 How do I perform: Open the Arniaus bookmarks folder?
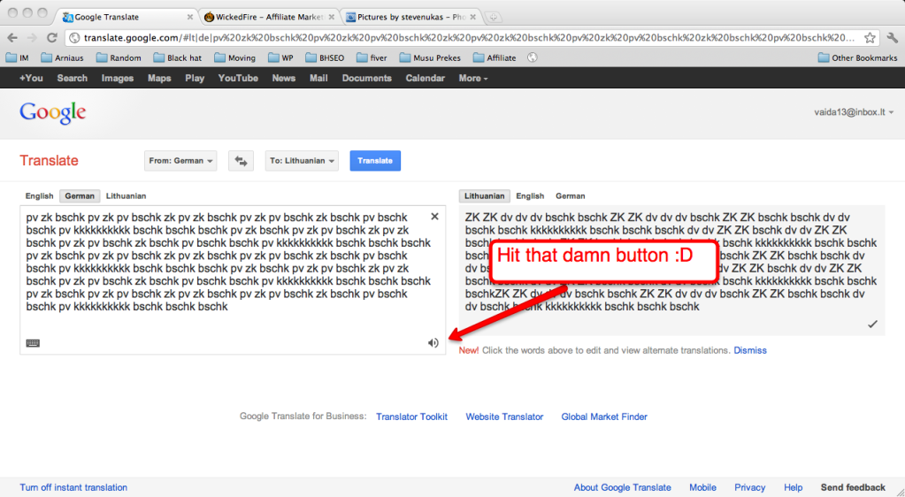62,57
